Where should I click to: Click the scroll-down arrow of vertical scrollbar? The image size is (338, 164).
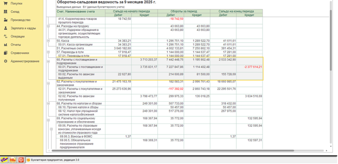[x=331, y=146]
